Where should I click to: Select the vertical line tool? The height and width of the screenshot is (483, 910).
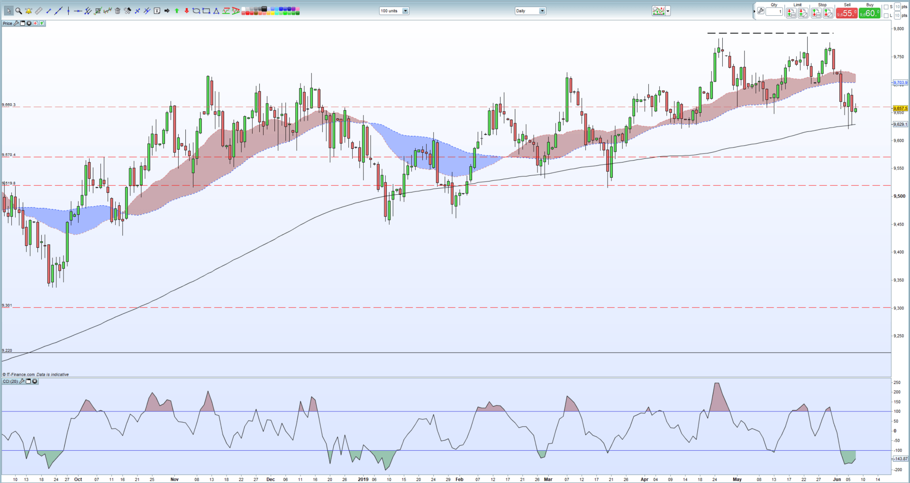coord(68,11)
